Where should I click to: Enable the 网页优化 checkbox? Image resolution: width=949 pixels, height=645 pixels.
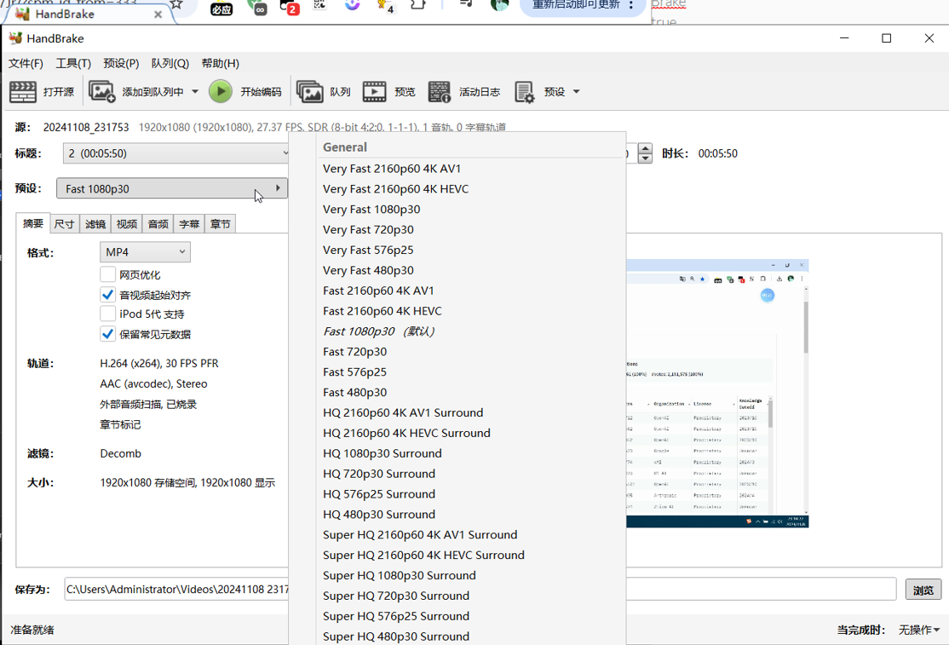[107, 274]
